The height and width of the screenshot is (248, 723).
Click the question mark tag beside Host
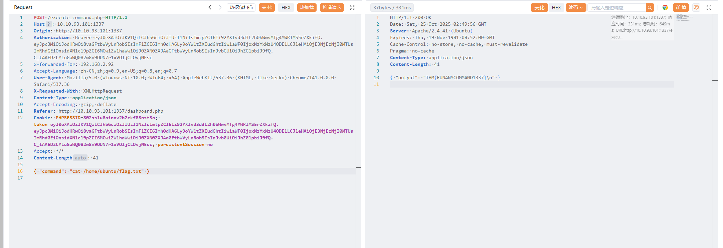48,24
